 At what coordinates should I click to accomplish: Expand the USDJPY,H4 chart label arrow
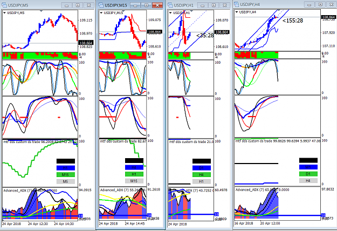coord(237,12)
